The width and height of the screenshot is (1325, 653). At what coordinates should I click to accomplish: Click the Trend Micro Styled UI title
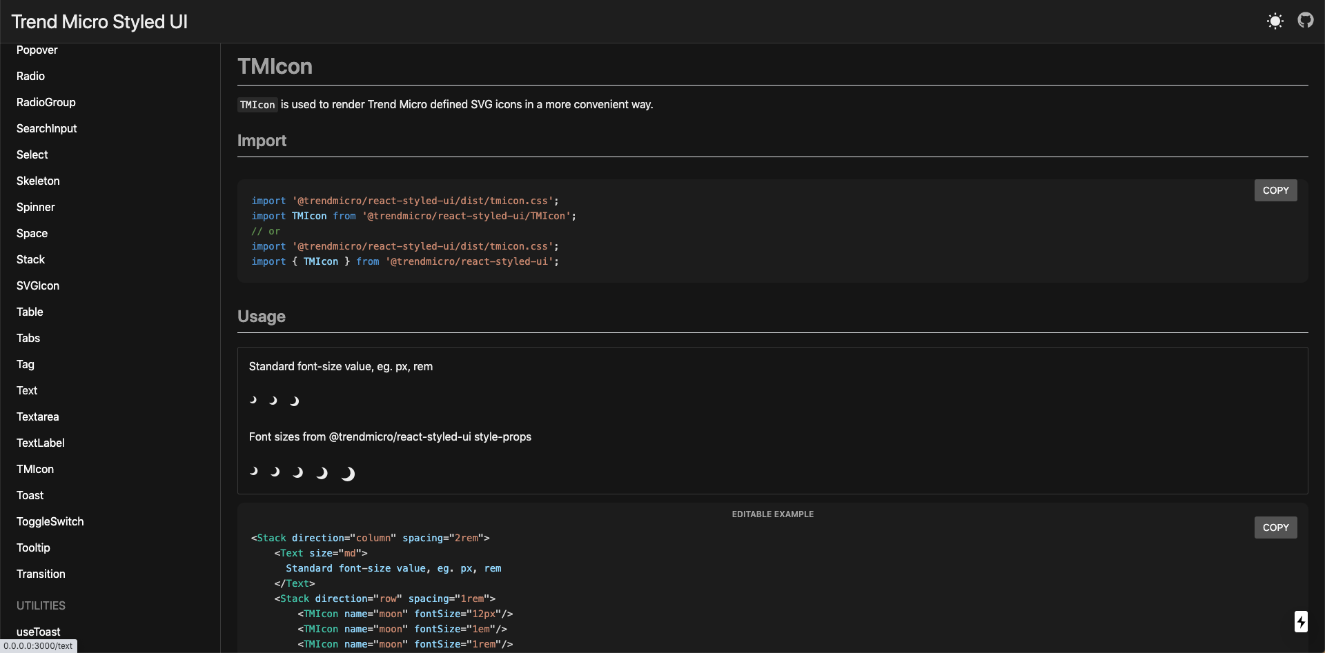(99, 21)
